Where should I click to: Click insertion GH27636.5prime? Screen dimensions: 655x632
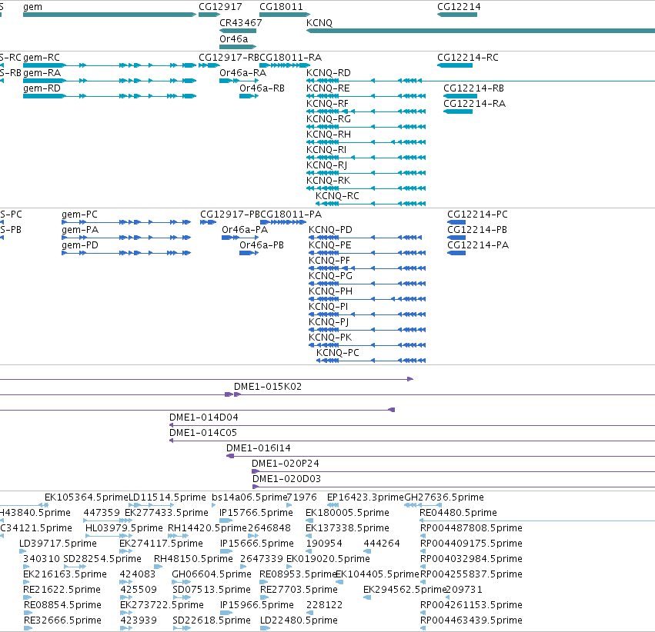[x=444, y=497]
